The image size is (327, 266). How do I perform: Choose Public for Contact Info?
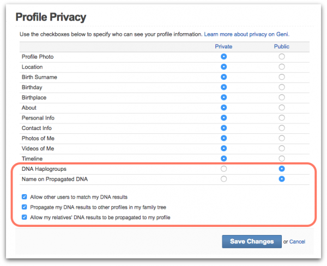pos(282,128)
